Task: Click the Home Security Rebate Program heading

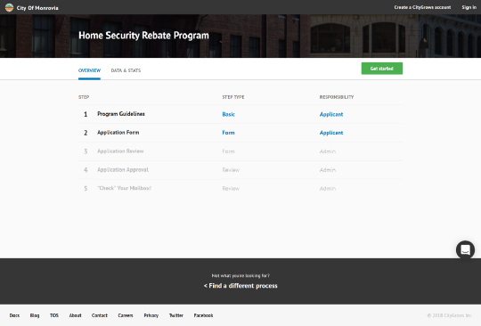Action: (x=143, y=36)
